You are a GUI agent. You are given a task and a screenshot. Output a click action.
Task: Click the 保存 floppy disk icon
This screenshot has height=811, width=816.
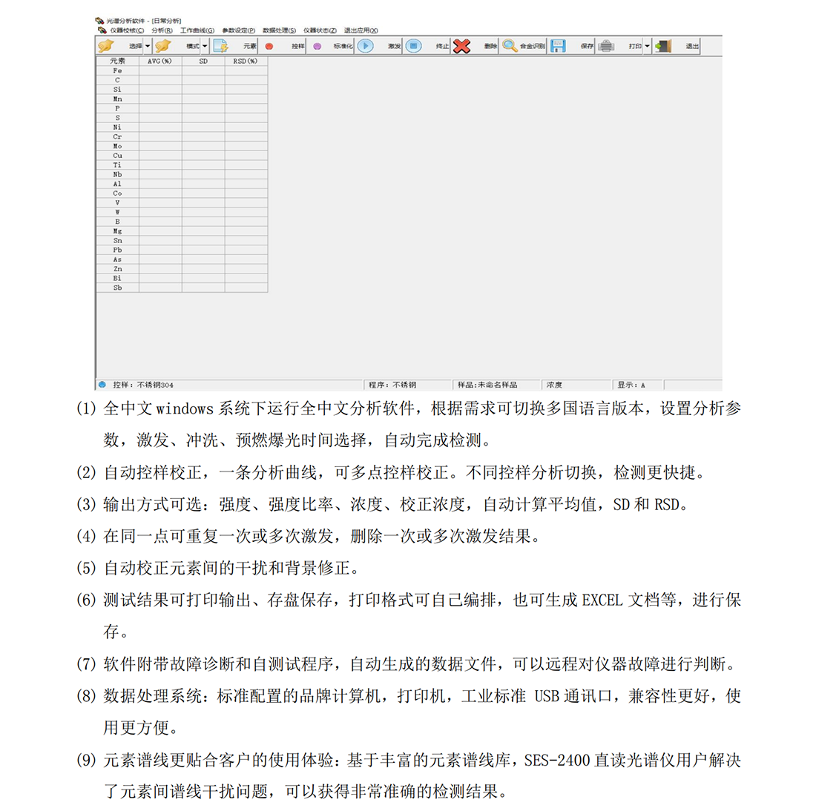click(559, 46)
